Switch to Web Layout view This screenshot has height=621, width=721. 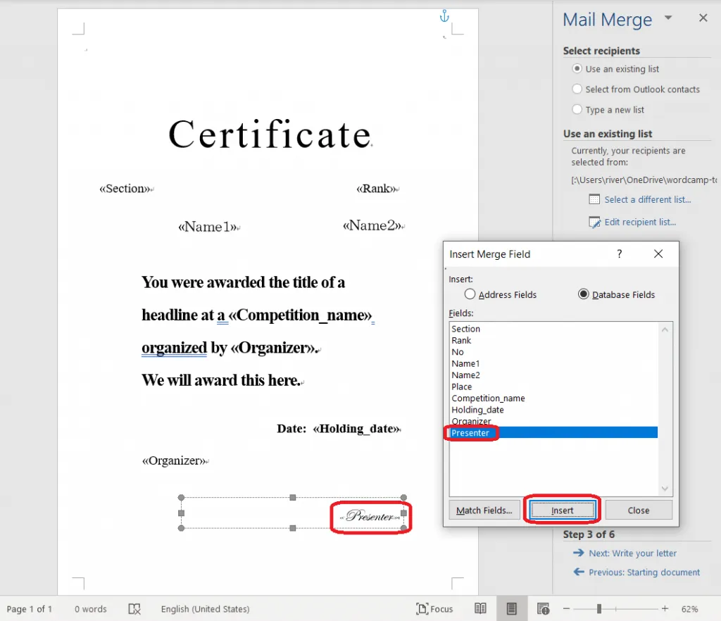point(543,609)
